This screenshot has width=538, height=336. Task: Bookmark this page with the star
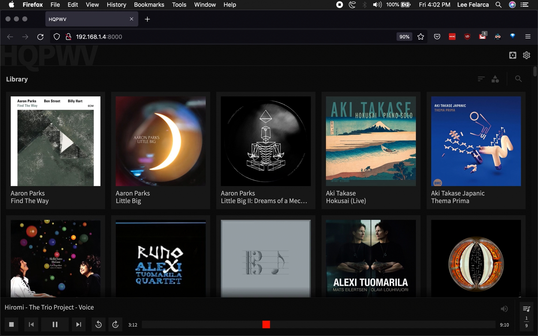(421, 37)
